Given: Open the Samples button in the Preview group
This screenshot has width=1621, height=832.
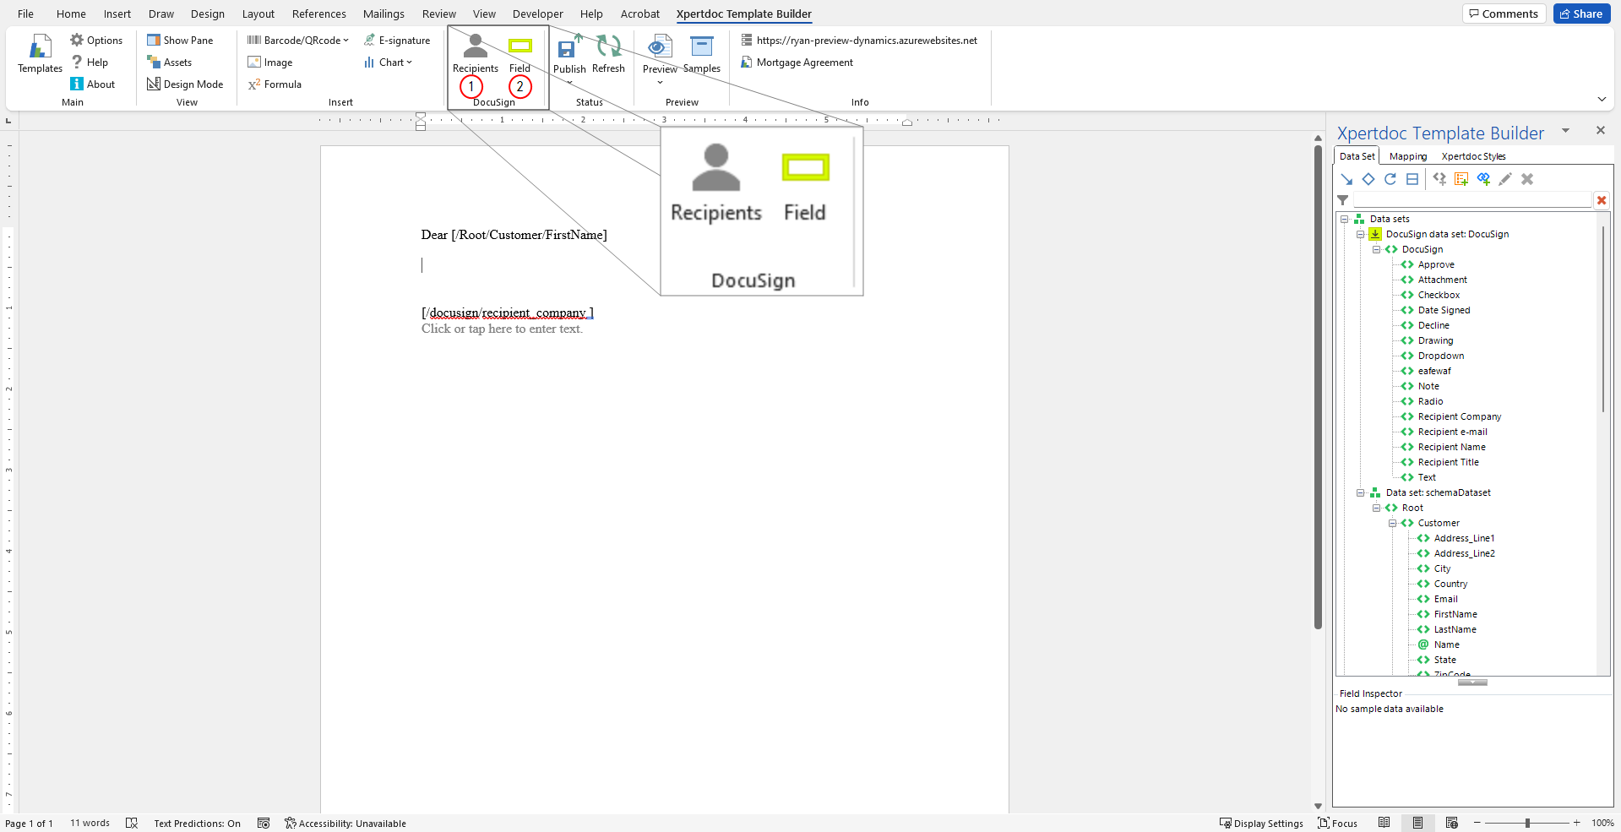Looking at the screenshot, I should pos(701,54).
